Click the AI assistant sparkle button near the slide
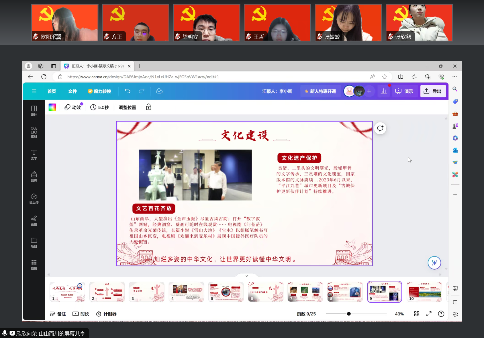This screenshot has width=484, height=338. (434, 263)
